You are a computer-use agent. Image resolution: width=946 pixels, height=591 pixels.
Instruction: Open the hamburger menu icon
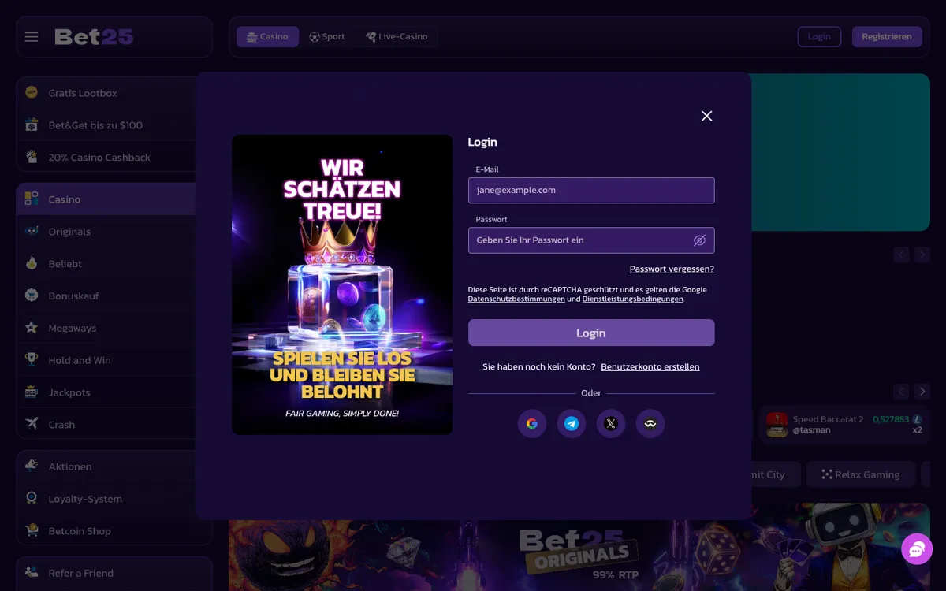click(32, 37)
